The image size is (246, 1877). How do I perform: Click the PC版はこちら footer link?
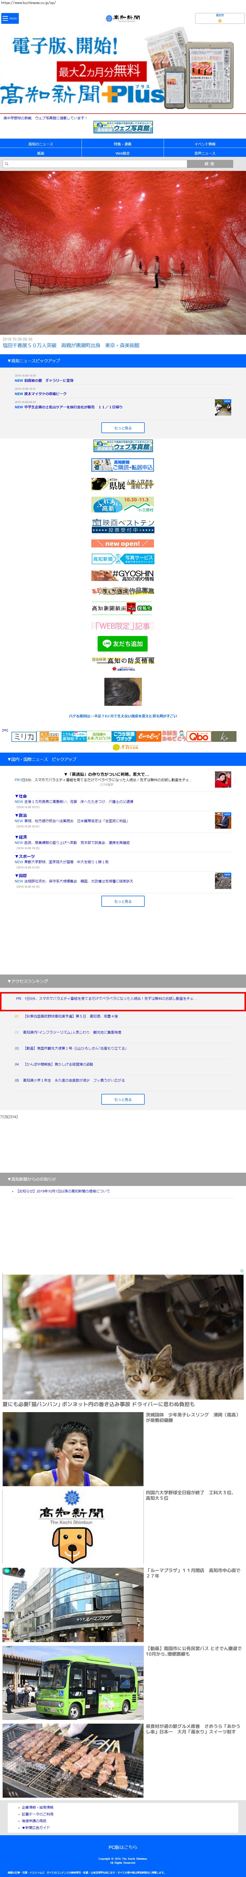123,1847
